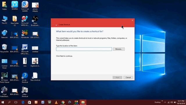Select the desktop file named new
This screenshot has height=105, width=186.
click(x=25, y=62)
